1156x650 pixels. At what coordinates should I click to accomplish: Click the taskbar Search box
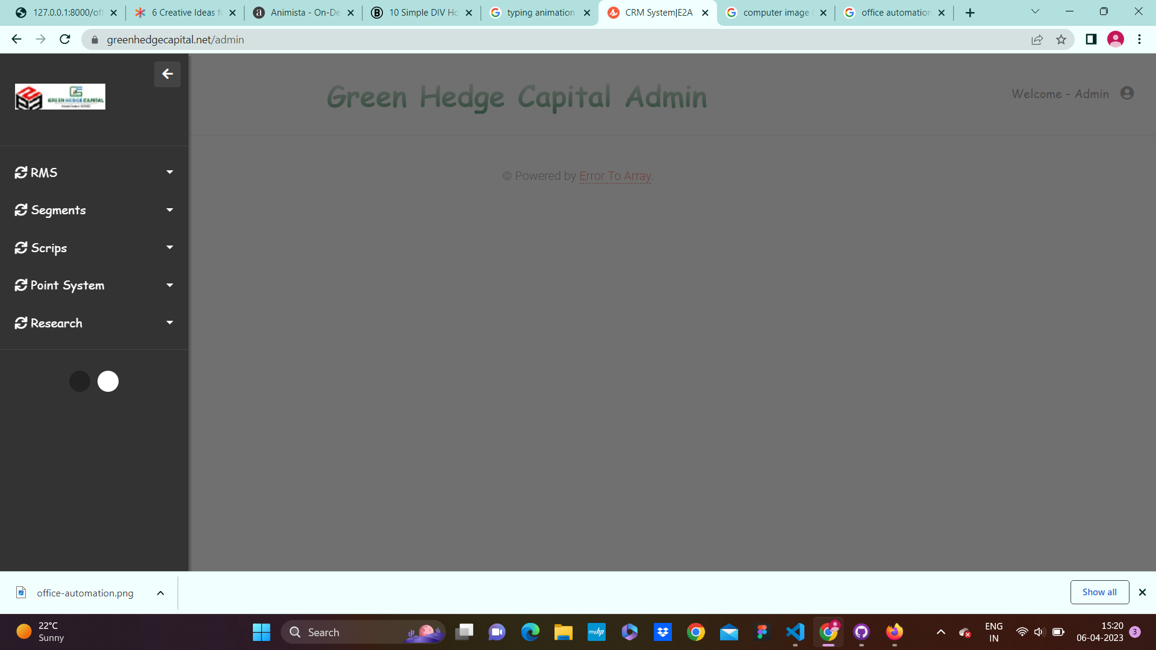(x=363, y=632)
